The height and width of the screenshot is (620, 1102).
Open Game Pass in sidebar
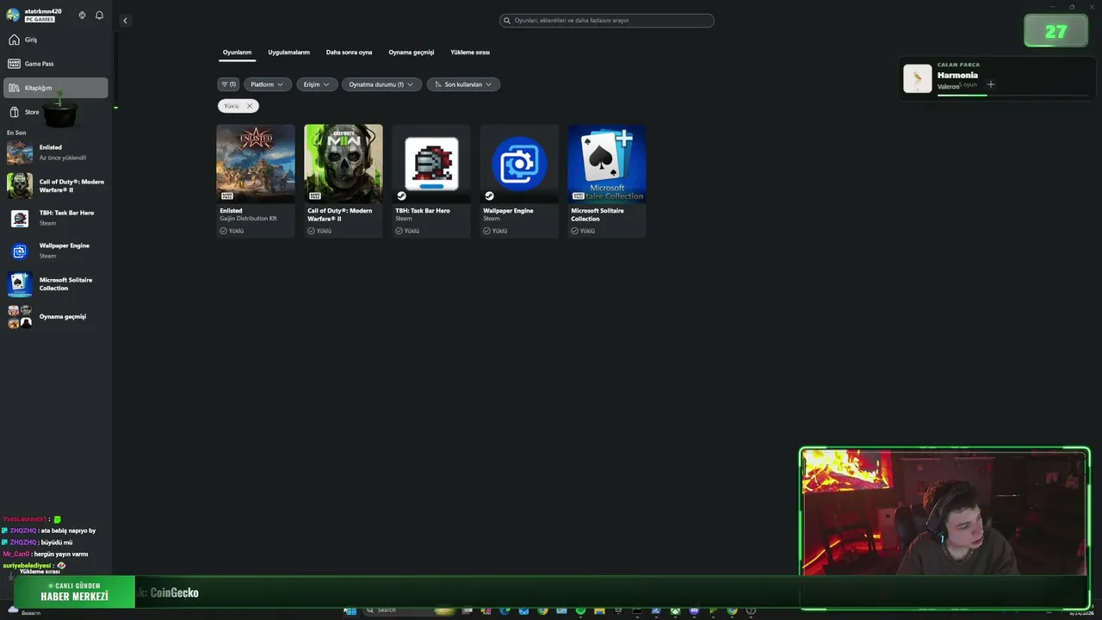(56, 64)
